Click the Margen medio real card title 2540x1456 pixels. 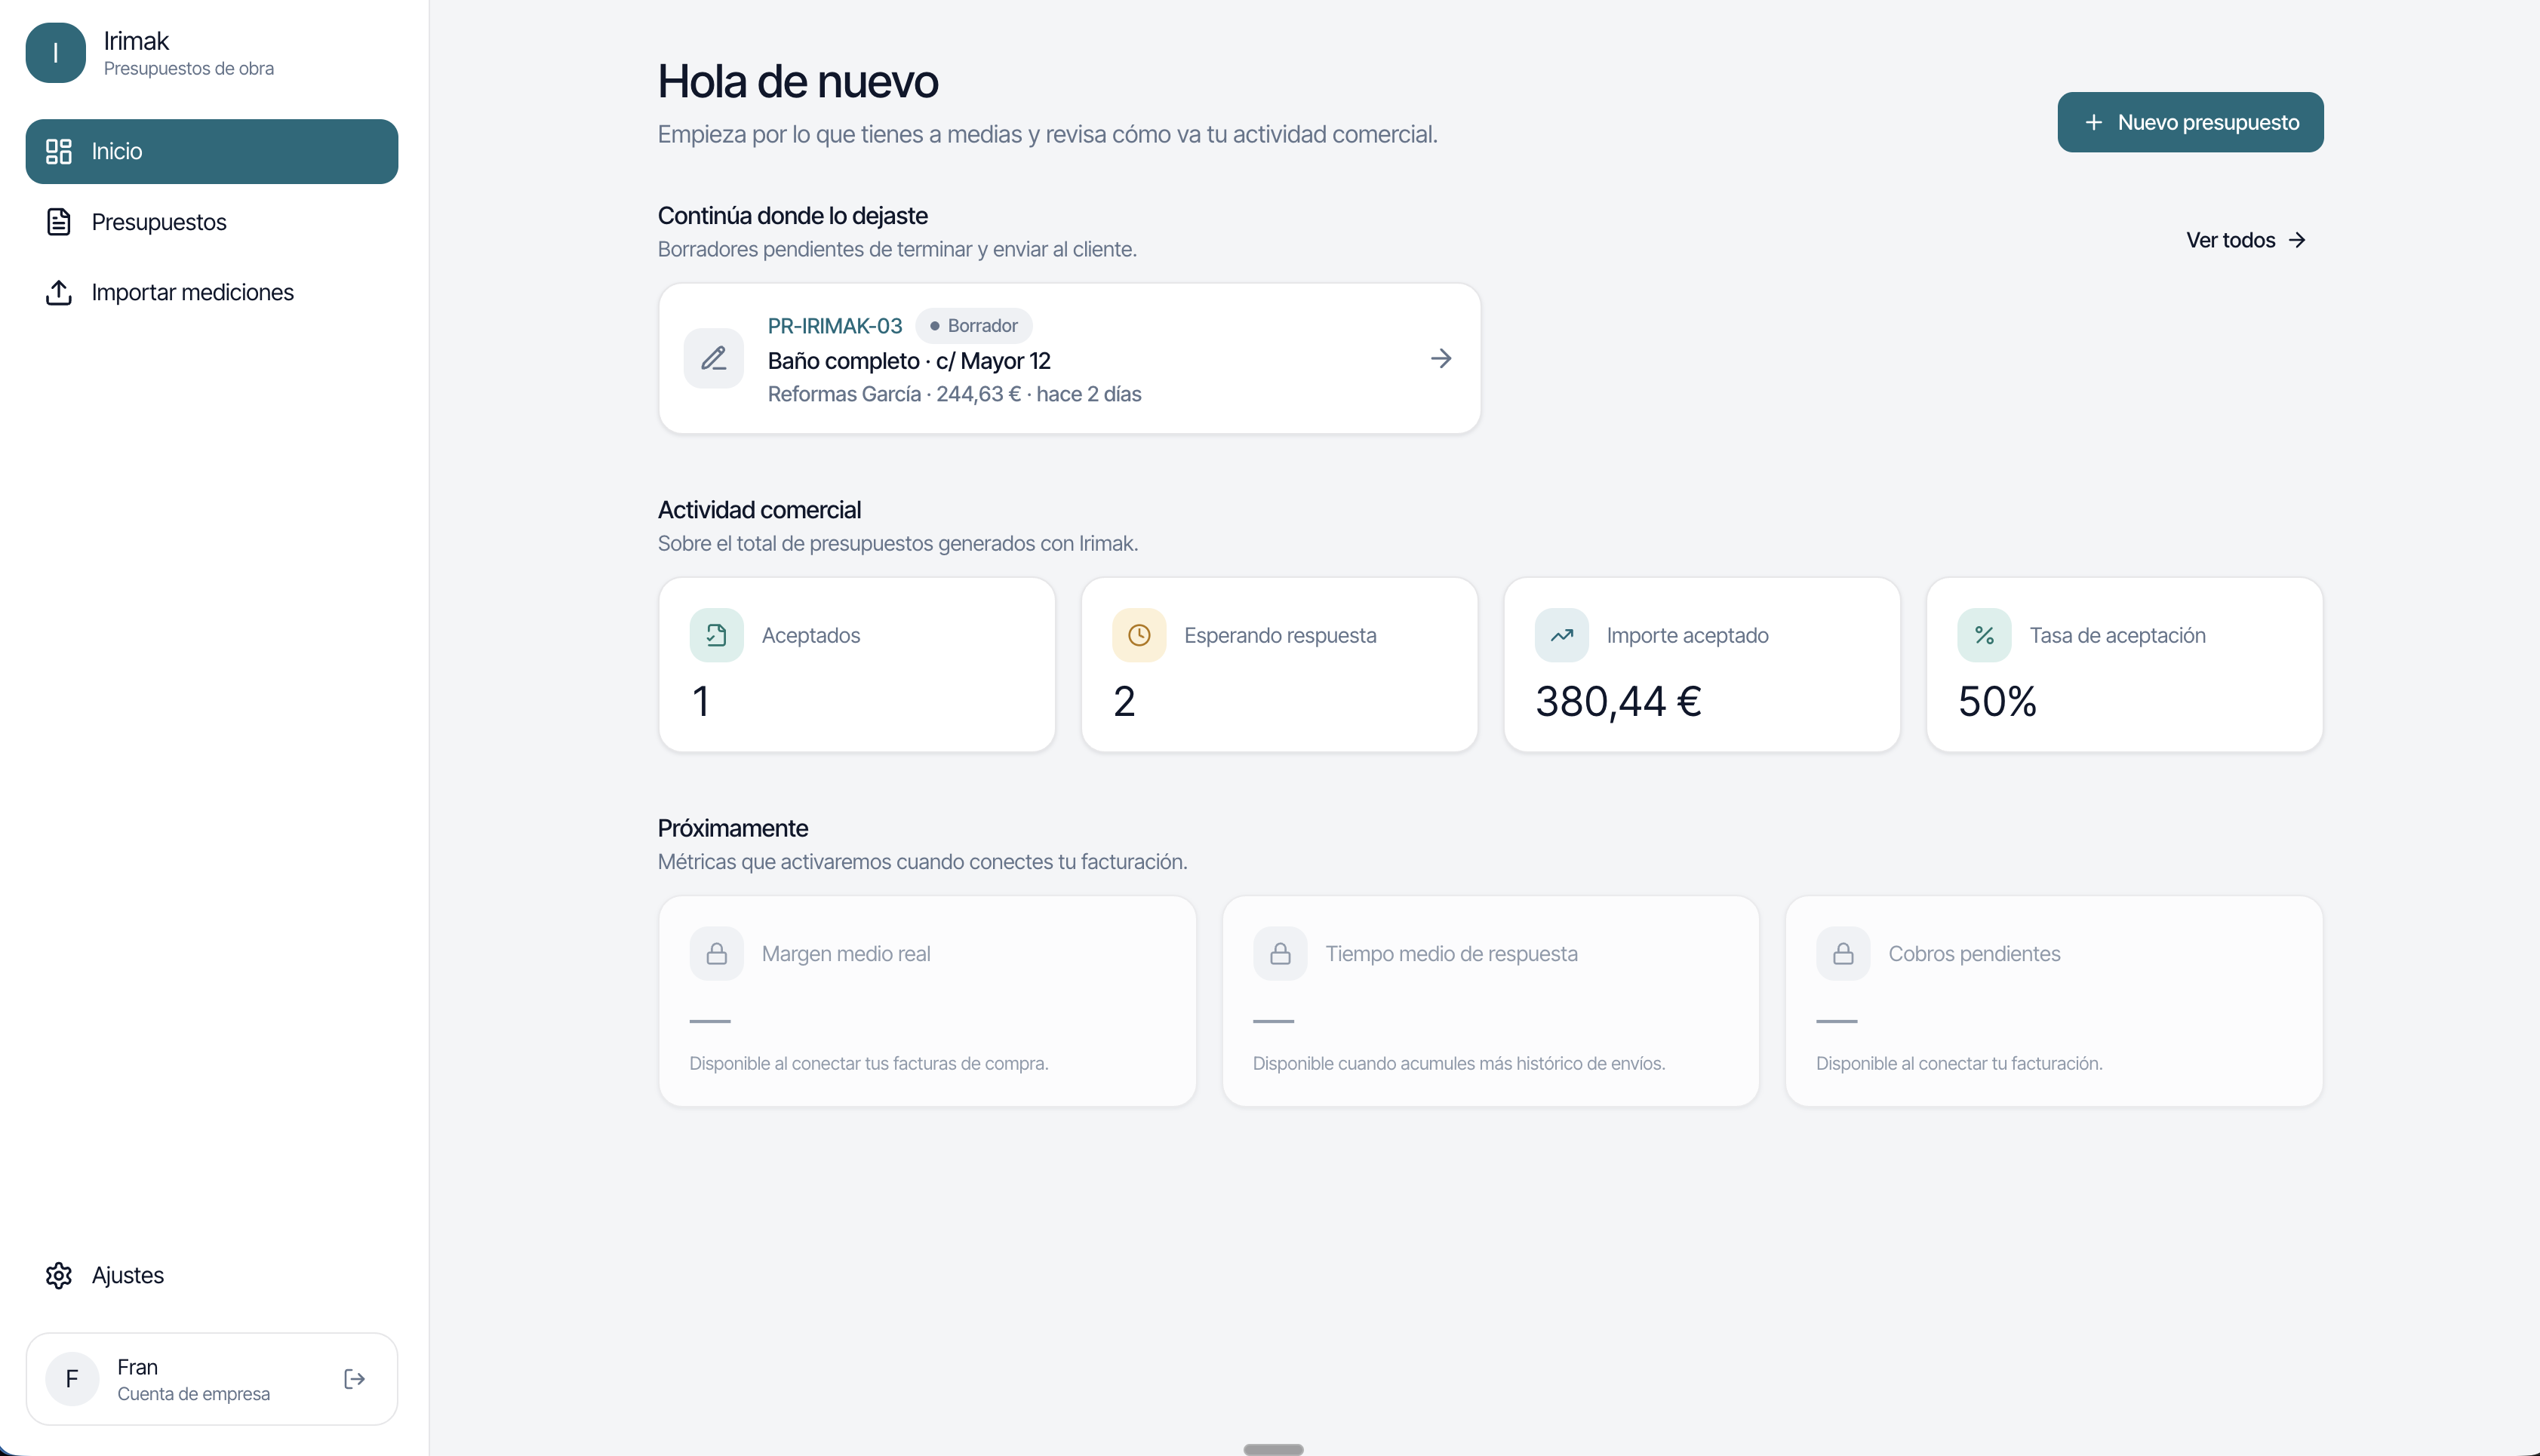tap(846, 954)
